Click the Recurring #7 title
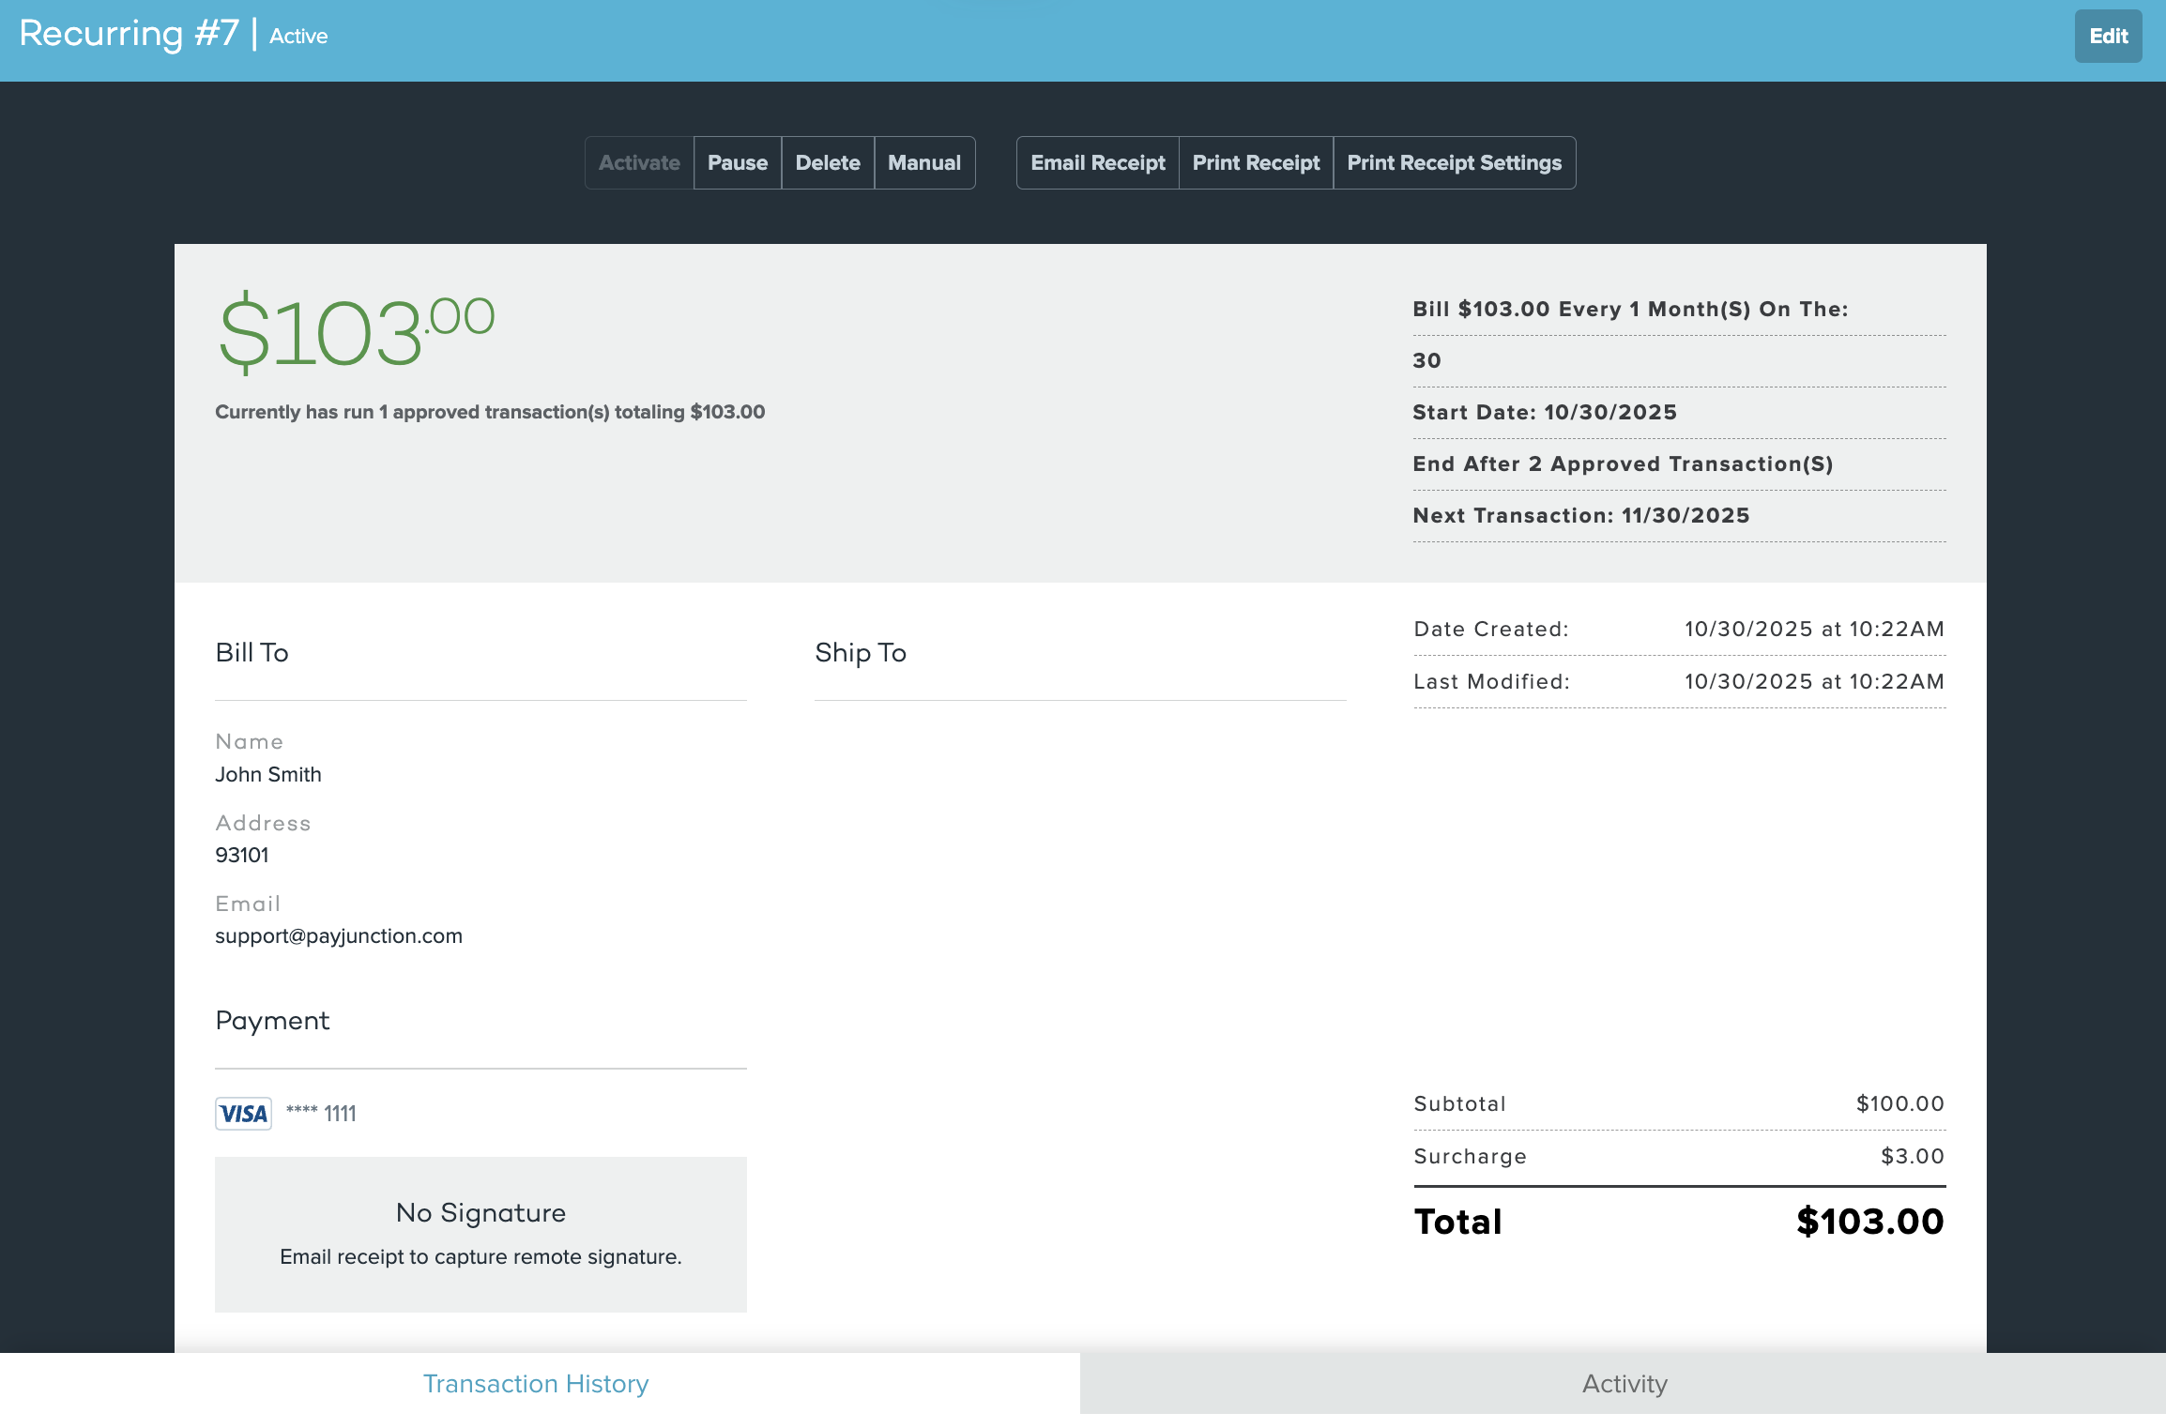Viewport: 2166px width, 1428px height. 130,34
